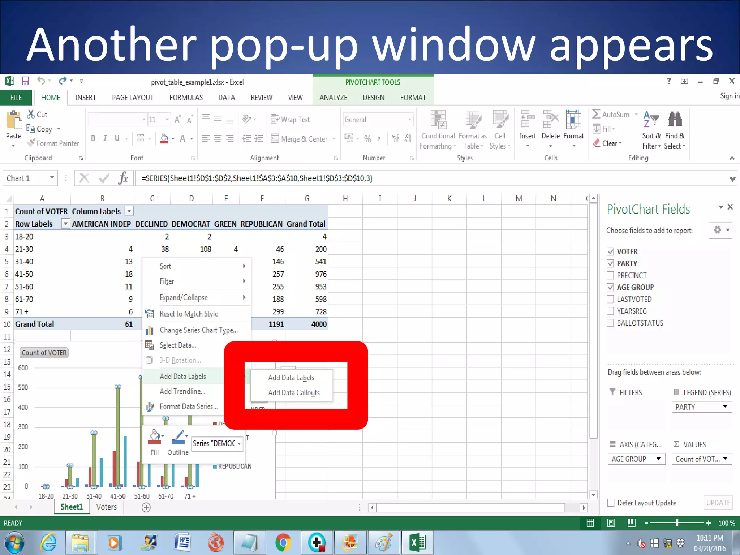Choose Add Data Callouts from submenu
Screen dimensions: 740x555
[293, 393]
